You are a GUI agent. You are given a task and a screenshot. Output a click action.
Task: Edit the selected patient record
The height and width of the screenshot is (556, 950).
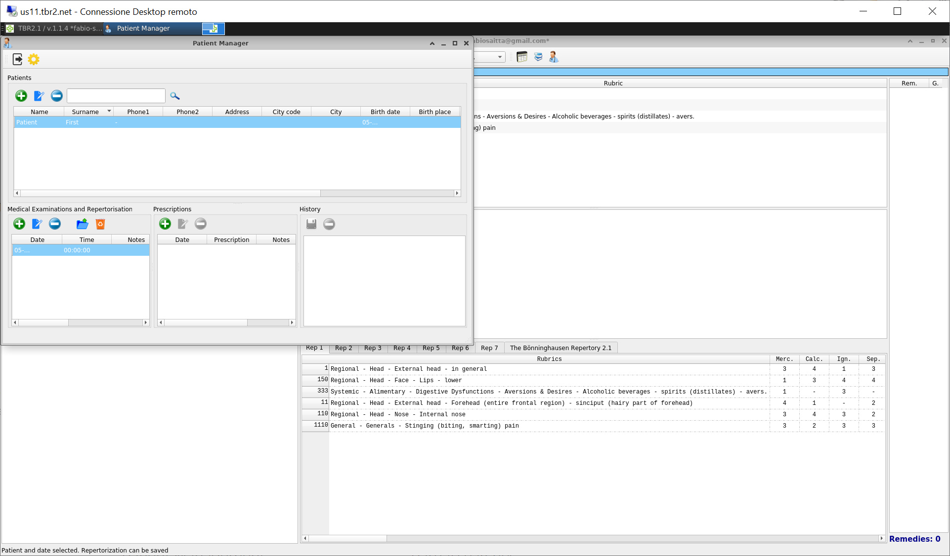39,96
